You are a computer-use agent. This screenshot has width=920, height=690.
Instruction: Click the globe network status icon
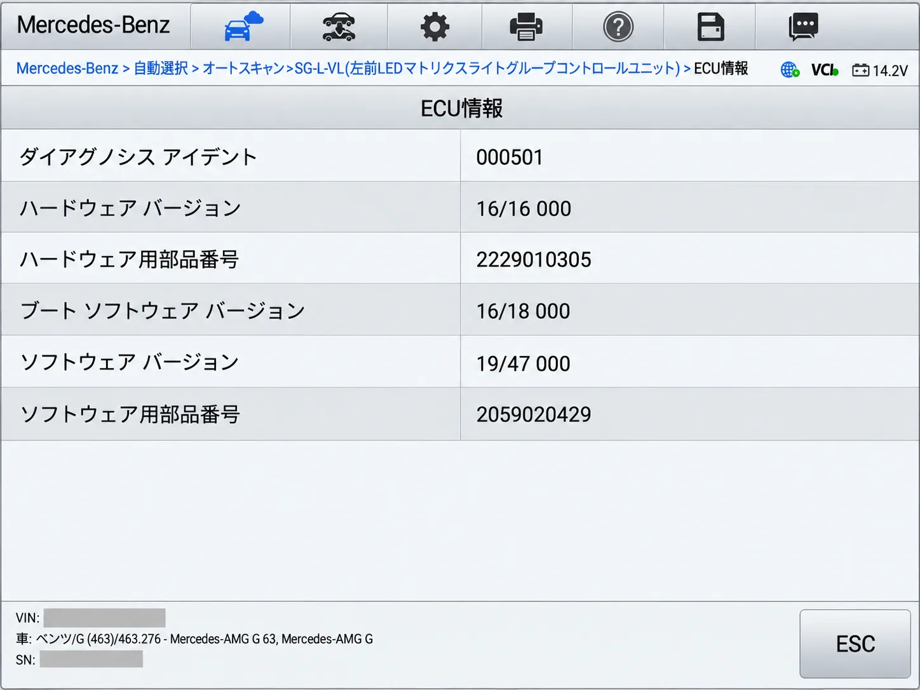point(790,70)
